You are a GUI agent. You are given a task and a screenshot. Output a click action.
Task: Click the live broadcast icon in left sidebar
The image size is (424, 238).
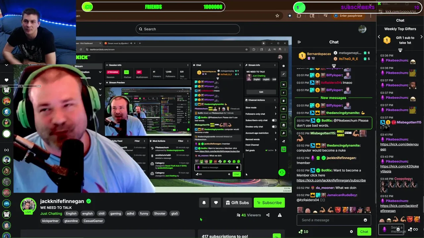coord(6,150)
